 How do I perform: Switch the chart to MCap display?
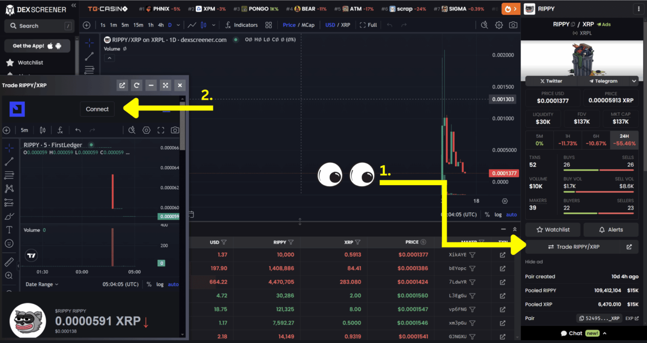[308, 25]
